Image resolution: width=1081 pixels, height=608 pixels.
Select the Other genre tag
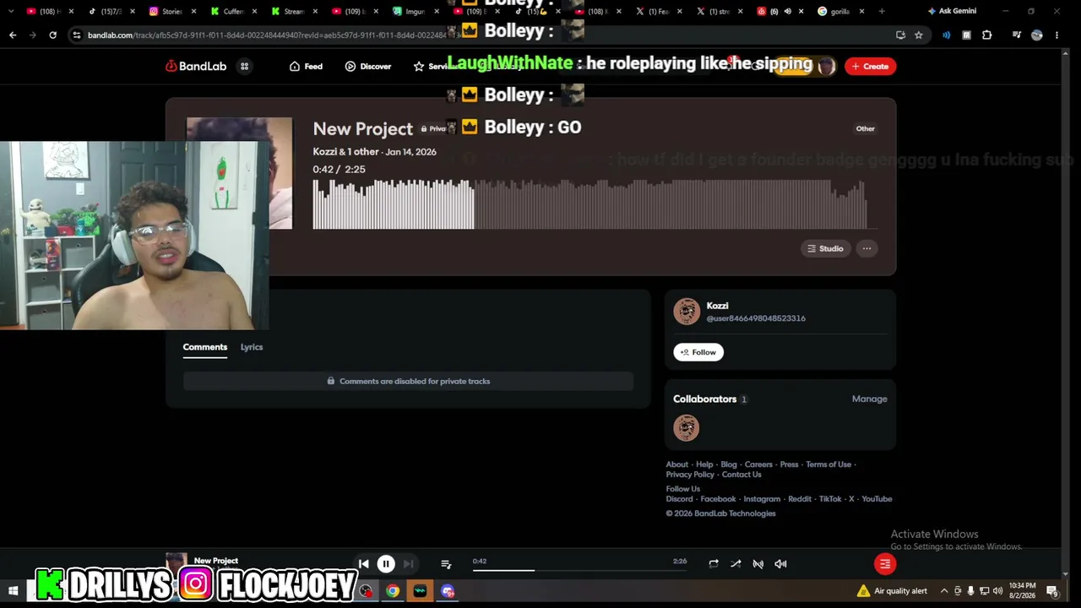pos(866,128)
